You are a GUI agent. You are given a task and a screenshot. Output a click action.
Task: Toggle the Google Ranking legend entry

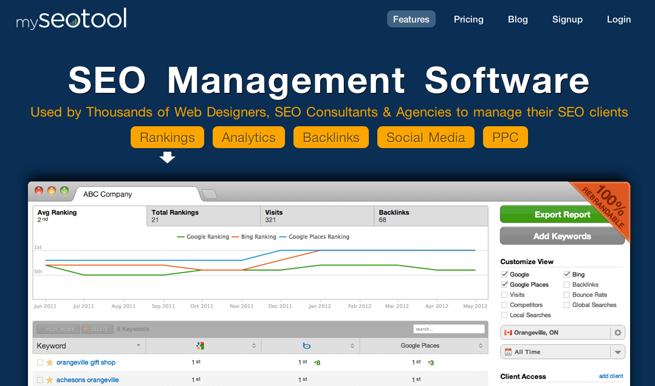click(x=203, y=237)
